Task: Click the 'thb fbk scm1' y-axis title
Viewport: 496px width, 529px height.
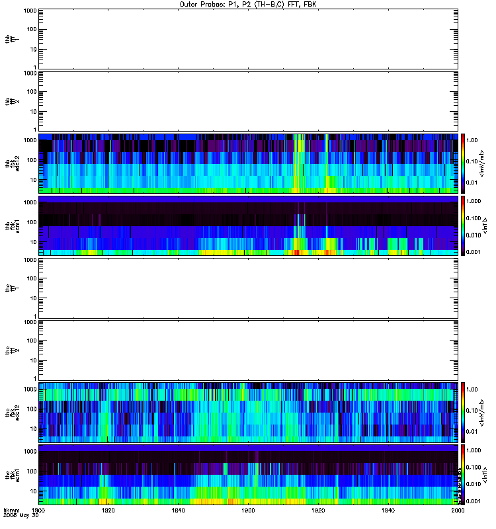Action: (x=13, y=225)
